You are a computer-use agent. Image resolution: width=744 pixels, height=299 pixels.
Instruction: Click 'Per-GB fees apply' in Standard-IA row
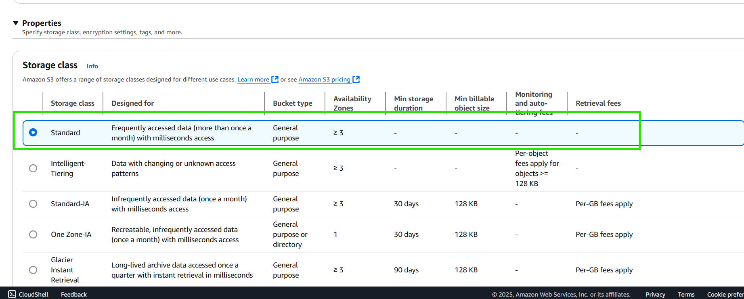pos(604,204)
